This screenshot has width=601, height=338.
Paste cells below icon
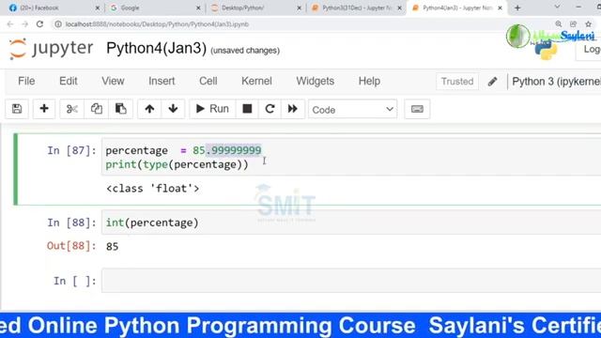(x=121, y=109)
